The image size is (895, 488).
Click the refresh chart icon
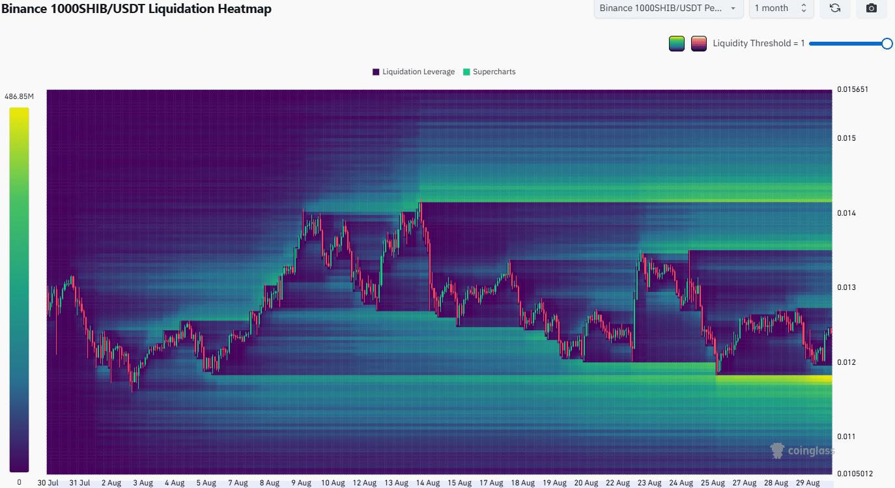coord(834,8)
